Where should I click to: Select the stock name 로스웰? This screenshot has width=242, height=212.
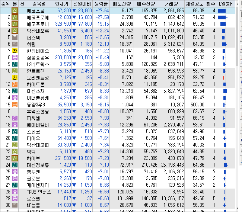click(34, 199)
